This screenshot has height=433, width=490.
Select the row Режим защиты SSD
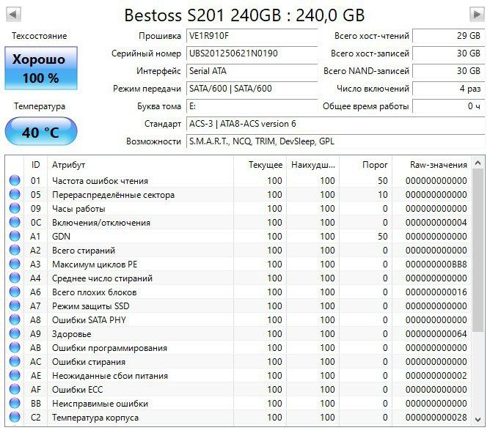(238, 306)
